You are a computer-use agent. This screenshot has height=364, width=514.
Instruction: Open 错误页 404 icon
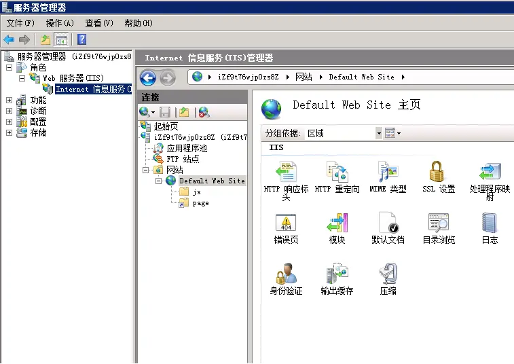286,223
